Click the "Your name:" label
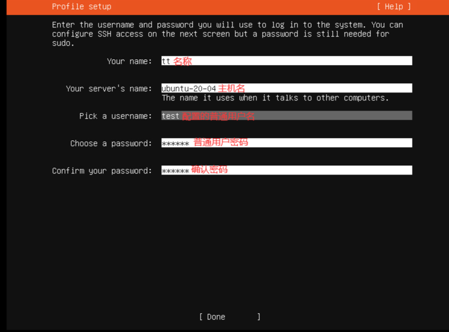The width and height of the screenshot is (449, 332). click(x=129, y=61)
